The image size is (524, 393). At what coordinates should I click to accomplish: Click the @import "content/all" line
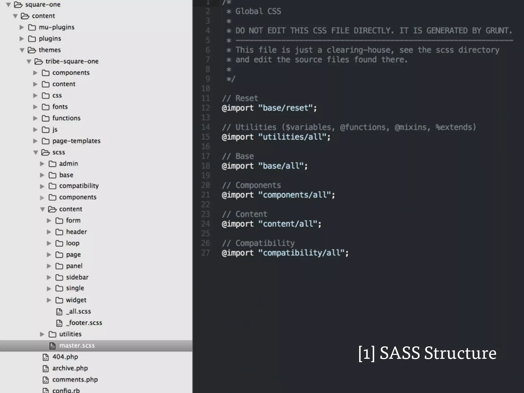pyautogui.click(x=271, y=224)
